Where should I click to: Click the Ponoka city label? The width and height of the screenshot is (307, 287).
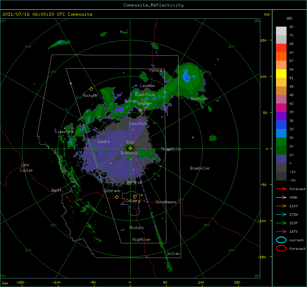[156, 70]
